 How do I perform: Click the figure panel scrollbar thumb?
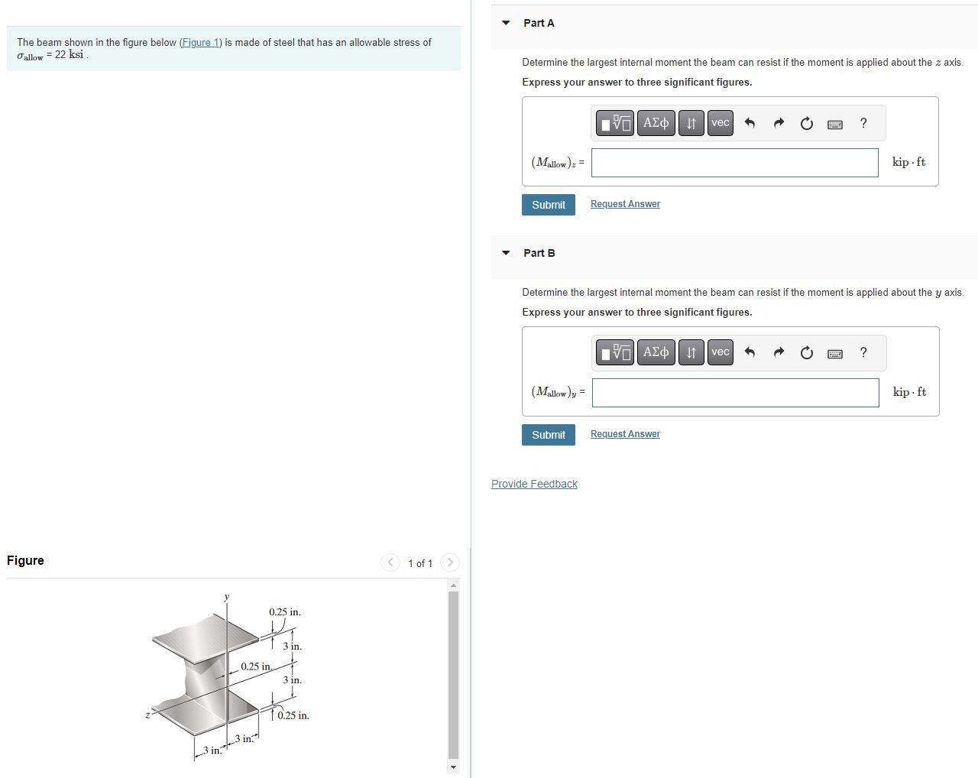point(453,673)
